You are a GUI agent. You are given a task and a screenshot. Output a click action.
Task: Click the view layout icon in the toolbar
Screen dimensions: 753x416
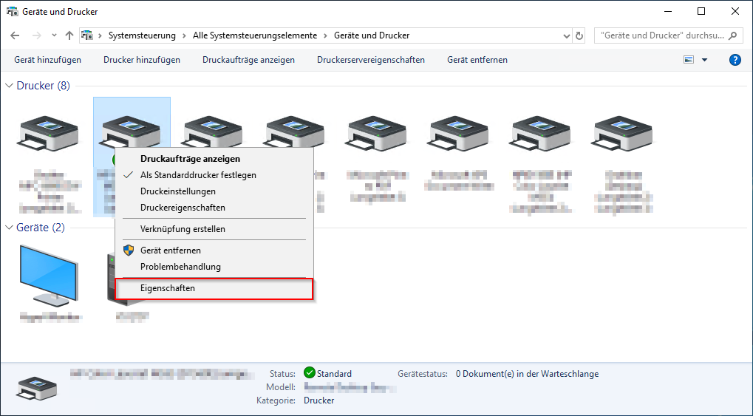(689, 60)
